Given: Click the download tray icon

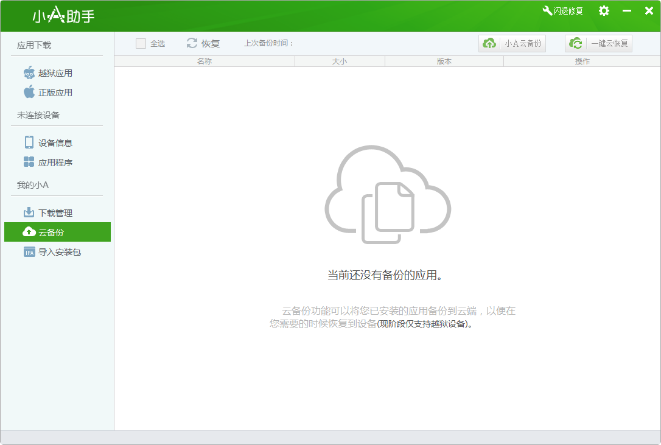Looking at the screenshot, I should [x=29, y=212].
